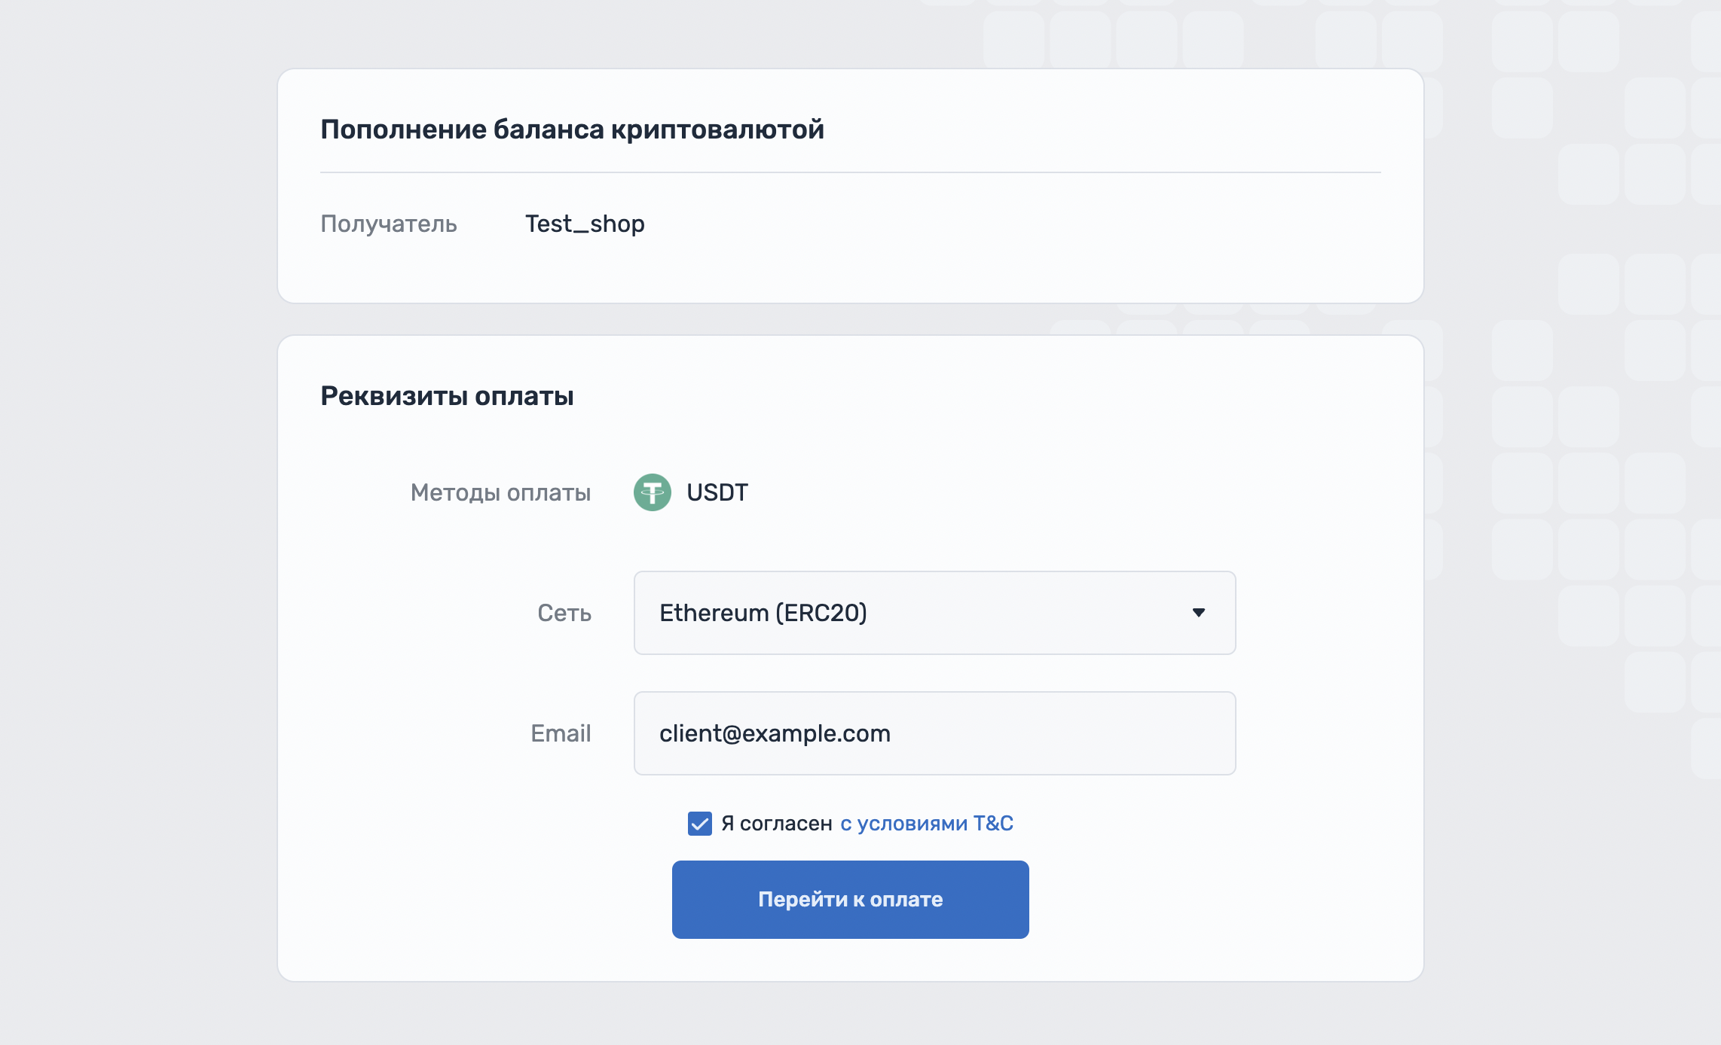1721x1045 pixels.
Task: Open the "с условиями T&C" link
Action: point(926,824)
